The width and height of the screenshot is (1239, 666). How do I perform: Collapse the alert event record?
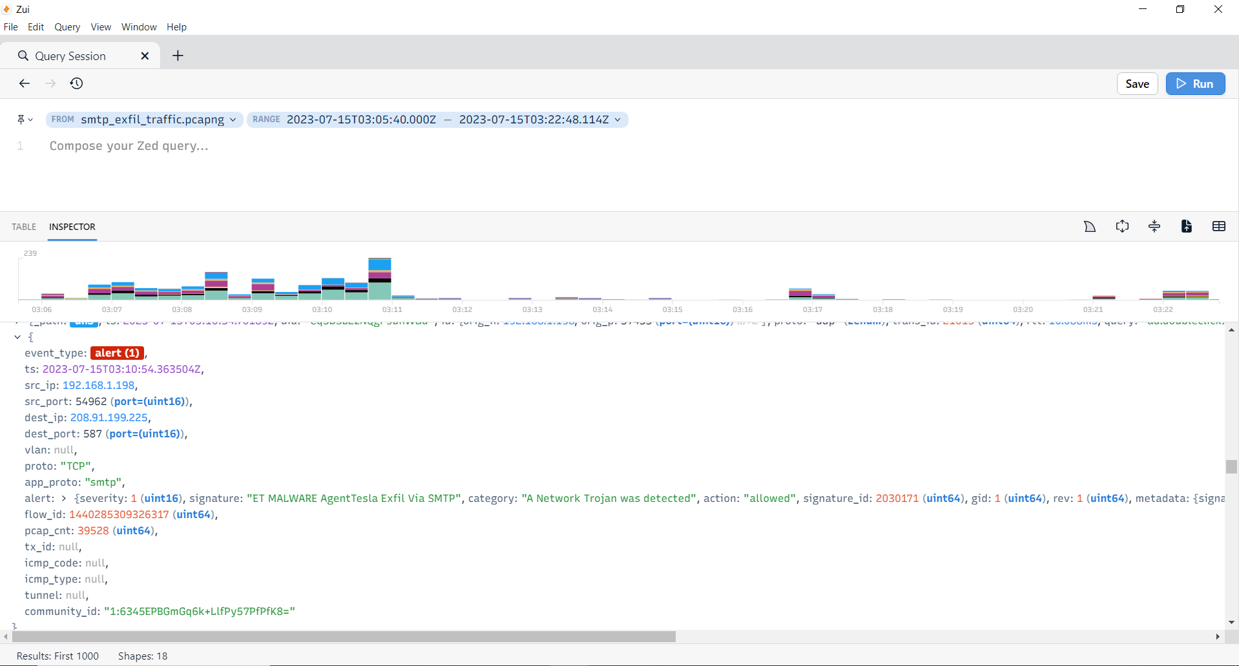(x=17, y=337)
